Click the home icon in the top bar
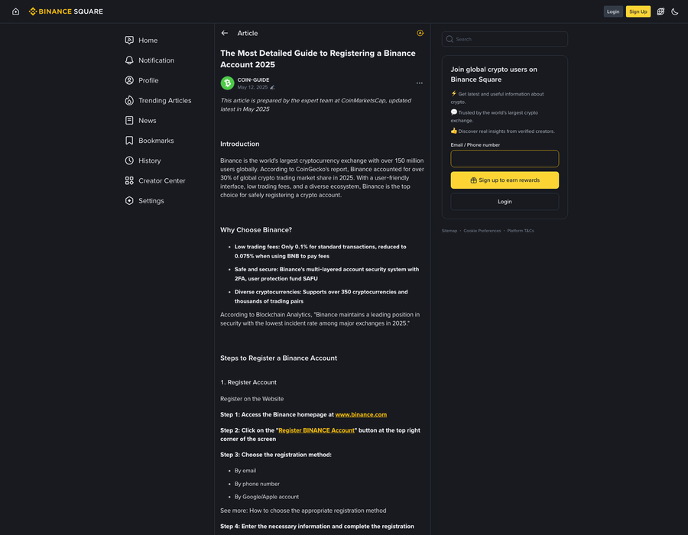This screenshot has height=535, width=688. pos(15,11)
